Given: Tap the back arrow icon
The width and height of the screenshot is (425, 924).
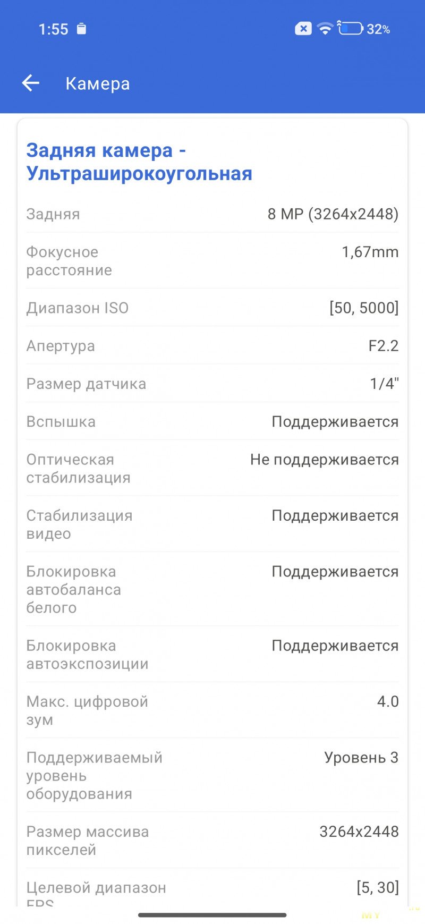Looking at the screenshot, I should click(x=31, y=83).
